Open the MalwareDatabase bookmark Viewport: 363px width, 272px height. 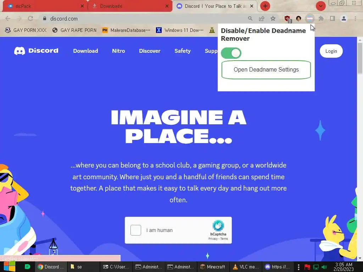pos(126,30)
